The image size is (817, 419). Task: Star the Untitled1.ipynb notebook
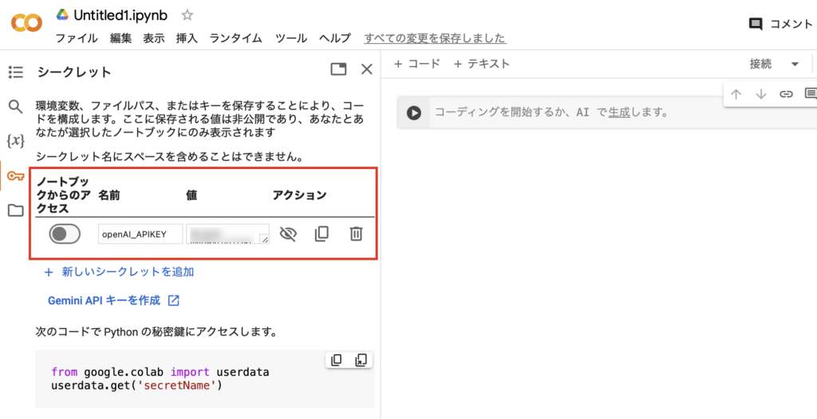tap(187, 15)
